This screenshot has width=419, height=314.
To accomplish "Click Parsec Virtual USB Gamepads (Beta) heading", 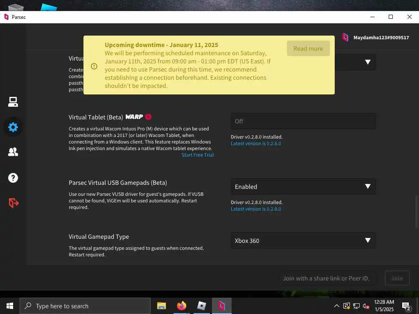I will (x=118, y=183).
